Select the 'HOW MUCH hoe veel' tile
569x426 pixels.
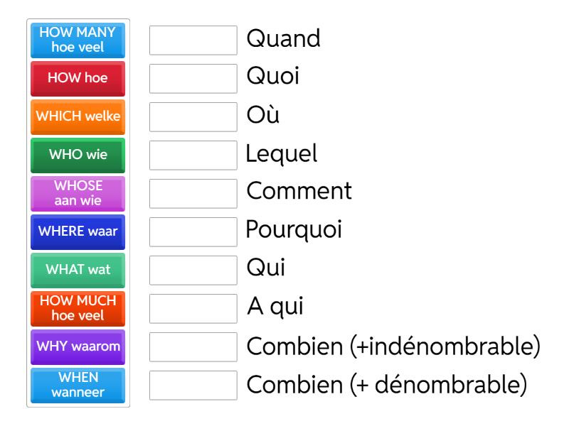point(78,308)
